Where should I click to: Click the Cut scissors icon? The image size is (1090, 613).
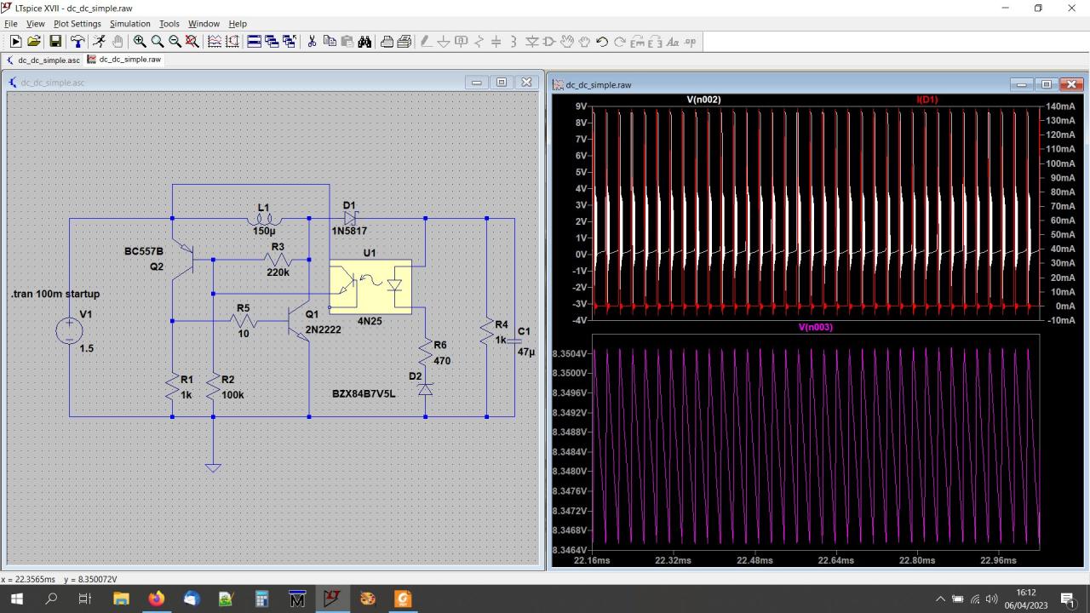click(x=312, y=41)
